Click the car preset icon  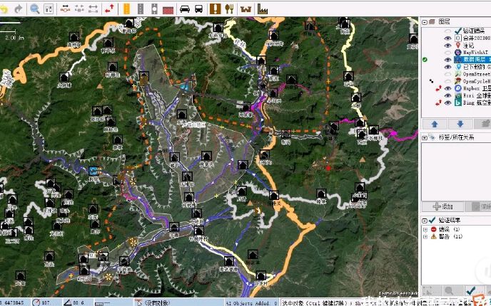[x=184, y=9]
